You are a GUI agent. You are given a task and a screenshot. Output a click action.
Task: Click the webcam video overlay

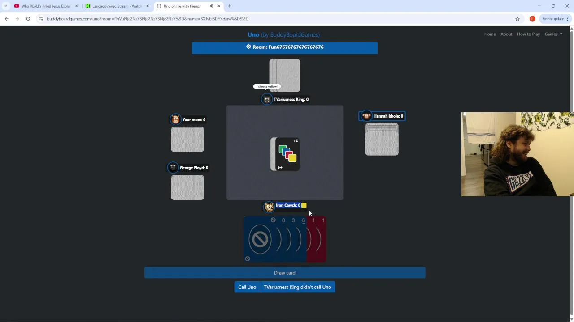pyautogui.click(x=517, y=154)
